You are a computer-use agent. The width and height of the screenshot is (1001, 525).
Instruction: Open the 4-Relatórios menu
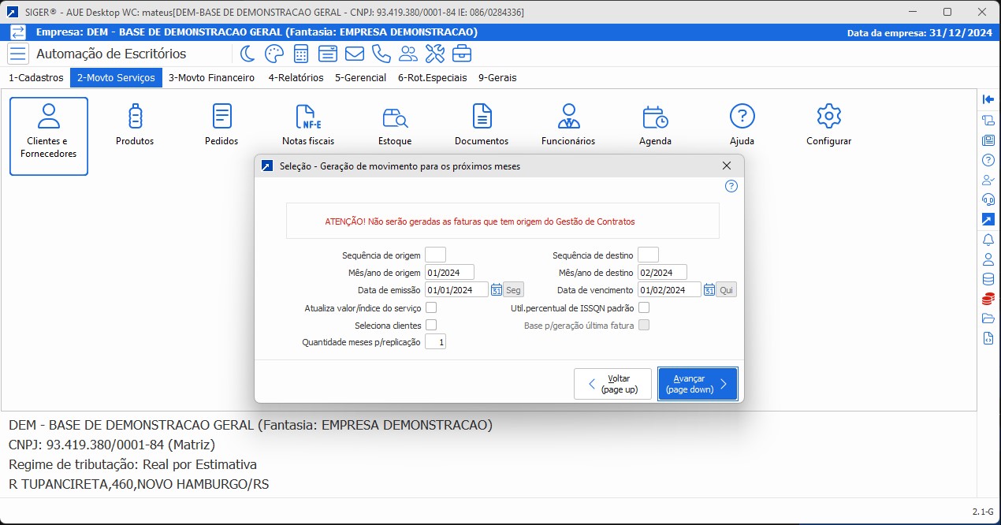coord(296,78)
